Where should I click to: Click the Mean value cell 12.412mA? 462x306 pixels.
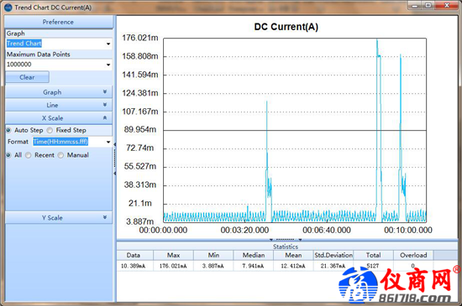tap(293, 266)
